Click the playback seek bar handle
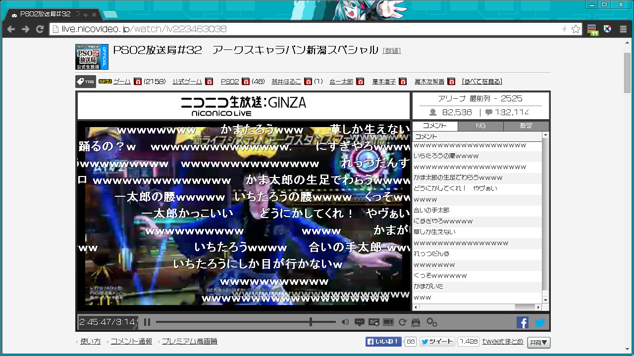 tap(311, 322)
